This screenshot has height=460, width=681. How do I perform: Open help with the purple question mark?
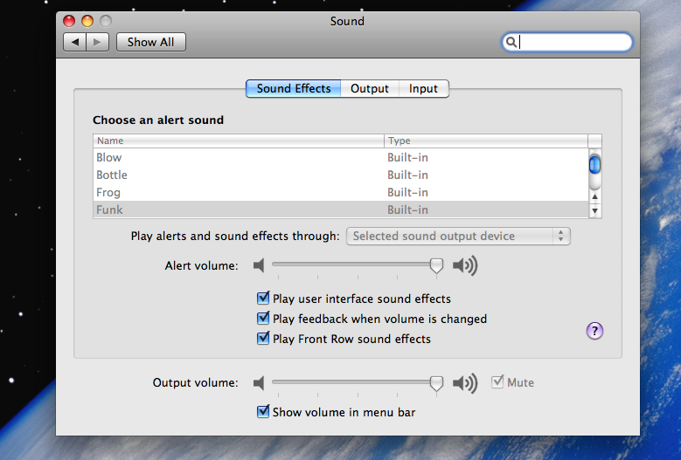[x=594, y=331]
